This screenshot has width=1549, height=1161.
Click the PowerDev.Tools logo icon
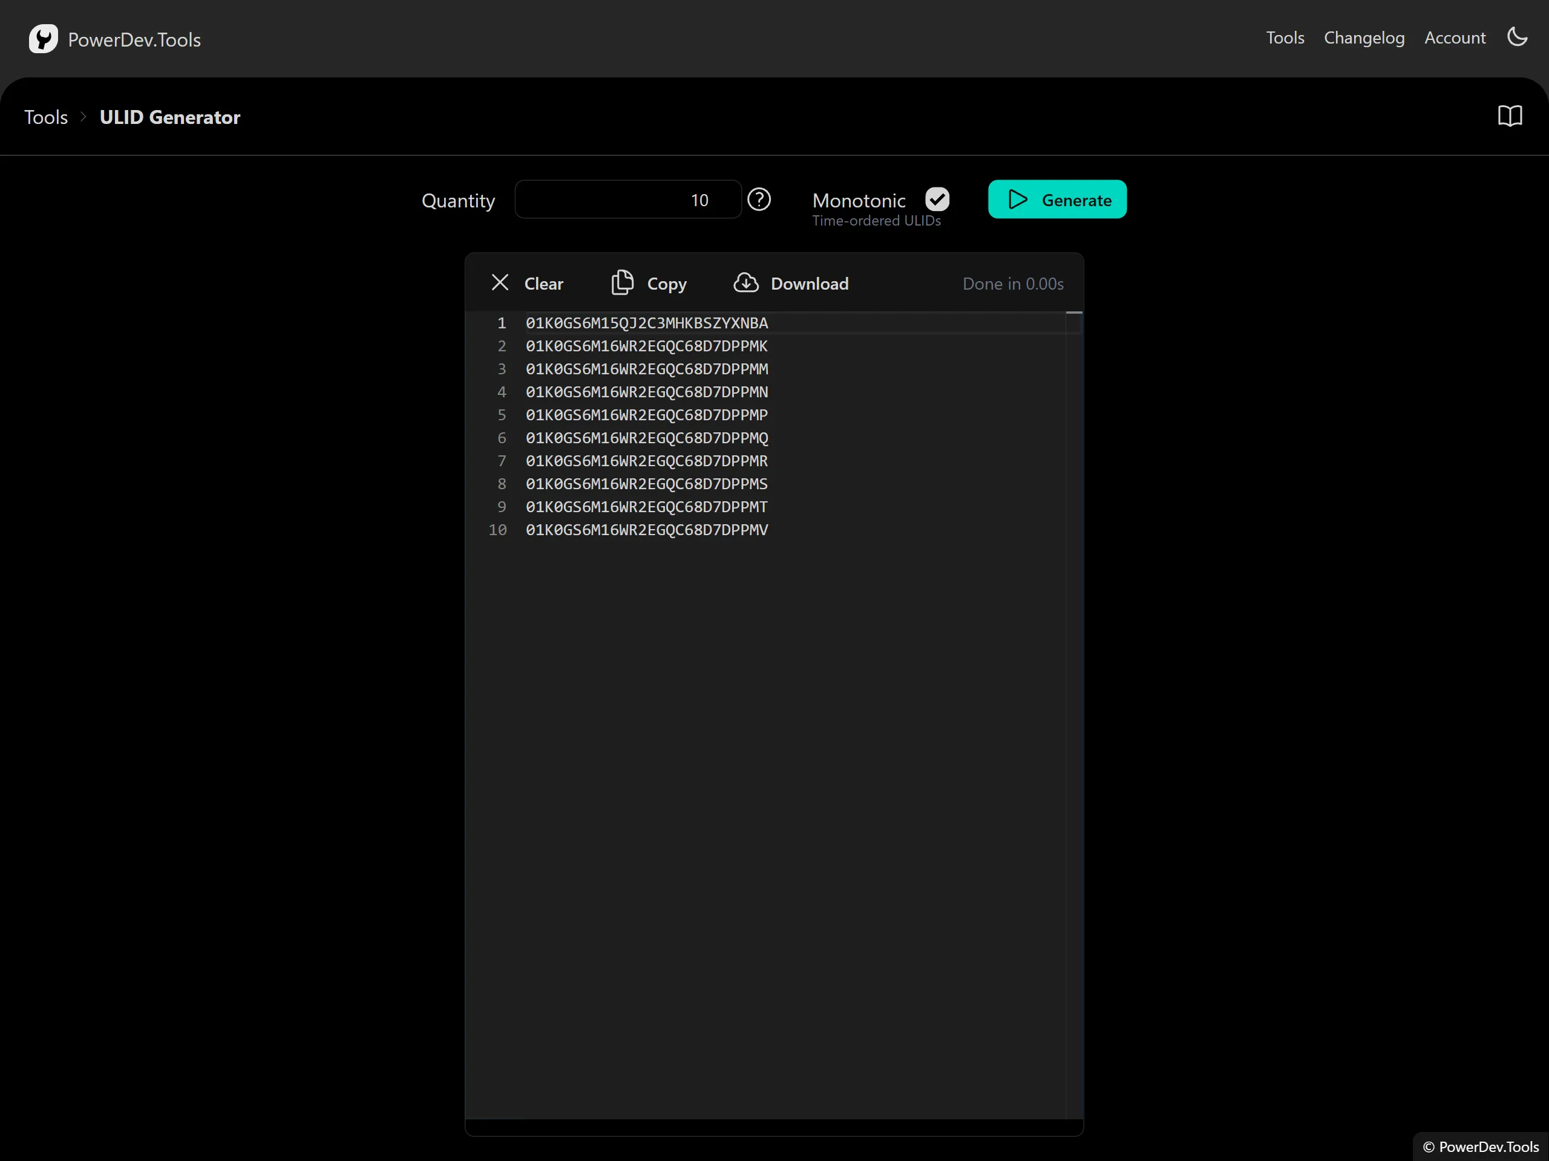pyautogui.click(x=43, y=39)
